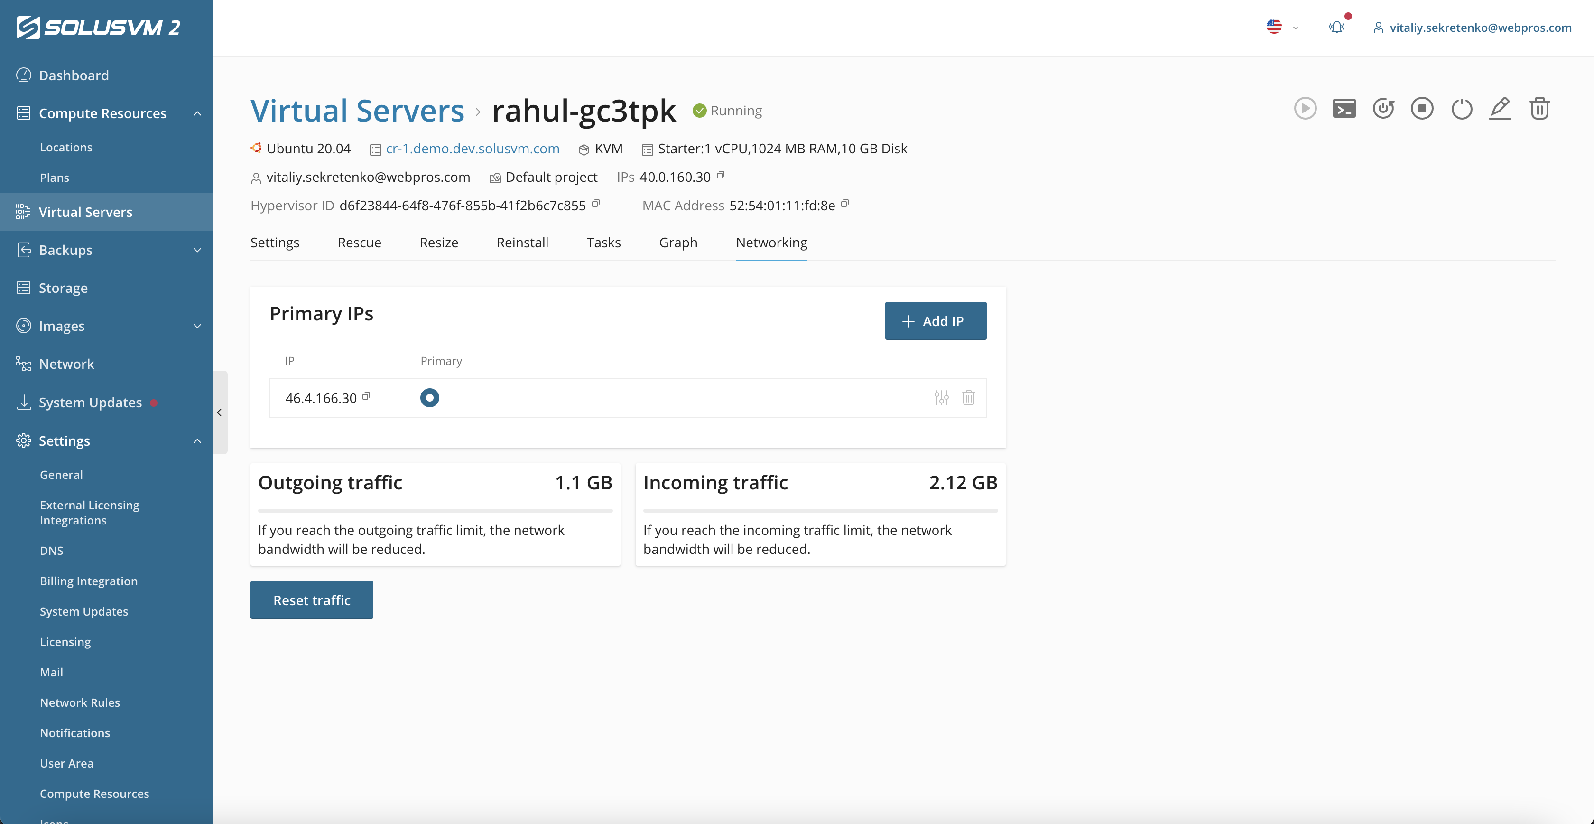
Task: Remove IP 46.4.166.30 with the trash icon
Action: 968,398
